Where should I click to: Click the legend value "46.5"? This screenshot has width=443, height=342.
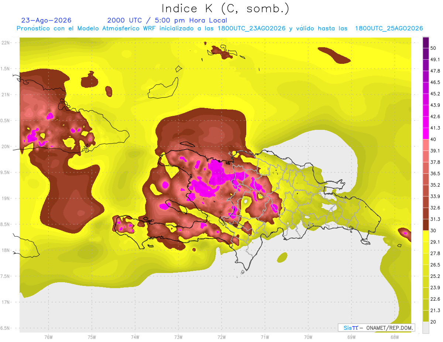click(x=435, y=83)
